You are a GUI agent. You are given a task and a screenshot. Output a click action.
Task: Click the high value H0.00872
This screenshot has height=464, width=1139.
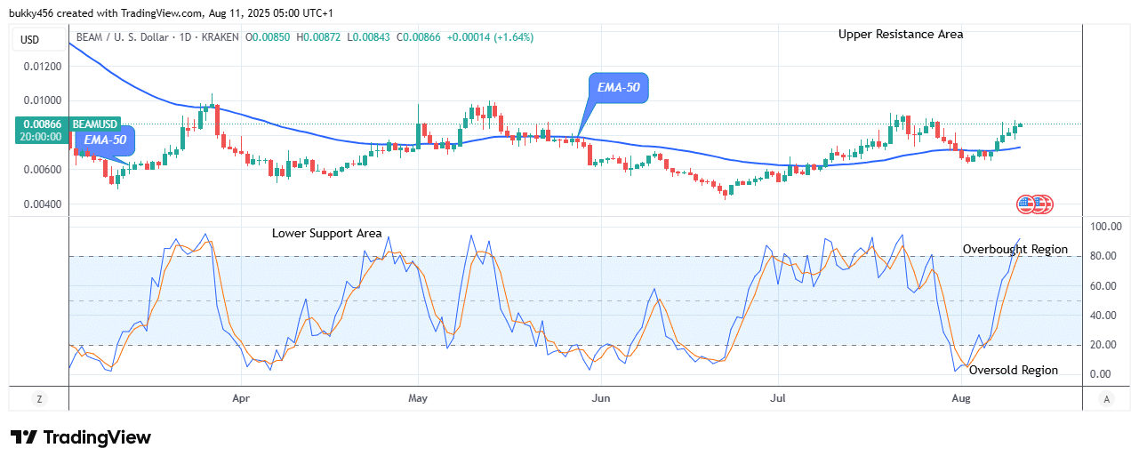[x=320, y=38]
